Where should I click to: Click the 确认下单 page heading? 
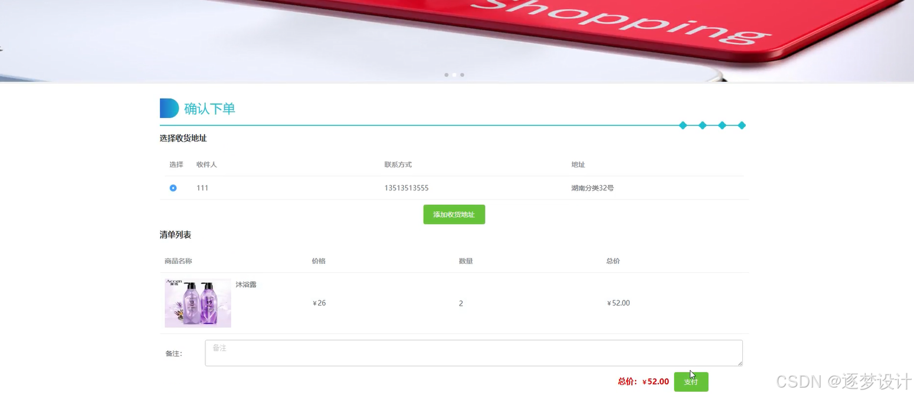[x=209, y=108]
